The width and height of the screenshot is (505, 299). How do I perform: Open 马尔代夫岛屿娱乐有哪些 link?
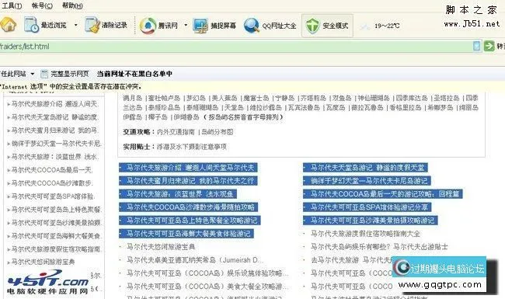[379, 247]
